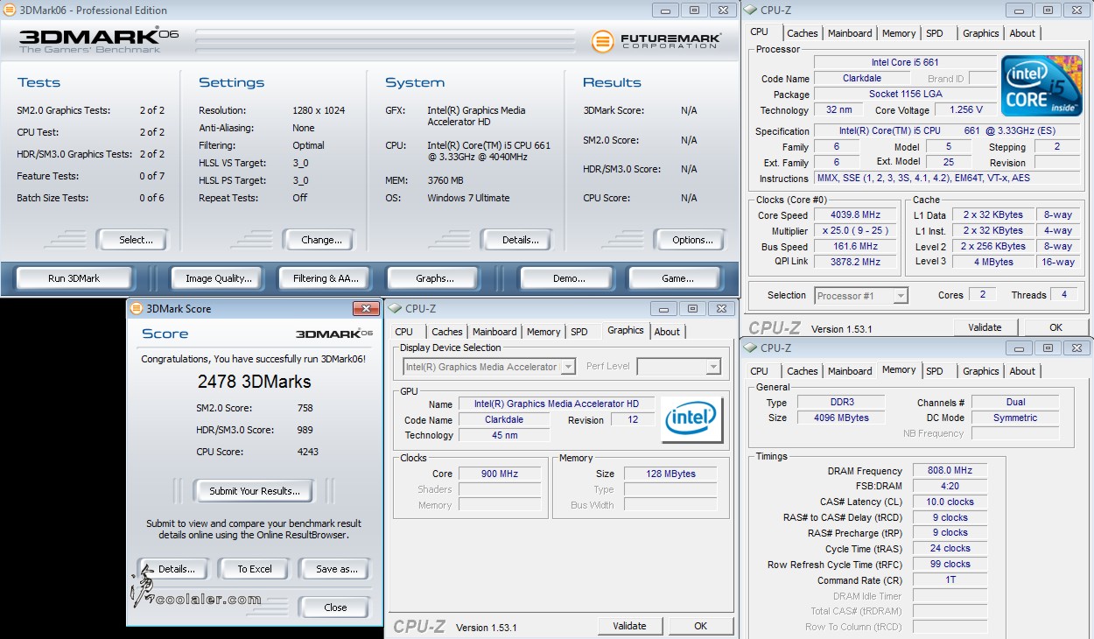Export the score with To Excel button
This screenshot has width=1094, height=639.
point(255,569)
